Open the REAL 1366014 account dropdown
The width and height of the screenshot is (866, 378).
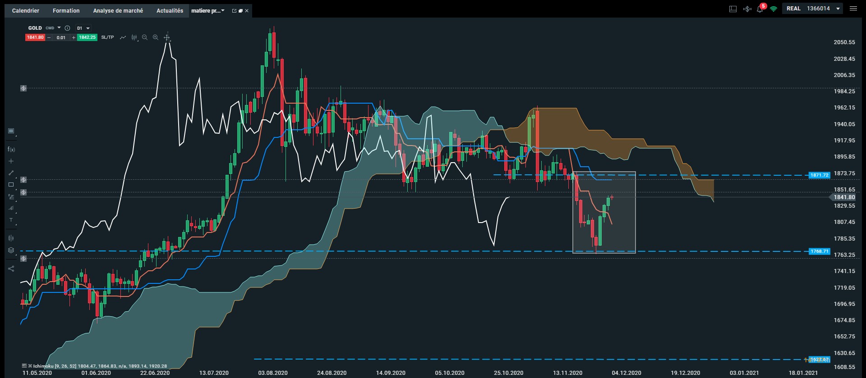812,9
